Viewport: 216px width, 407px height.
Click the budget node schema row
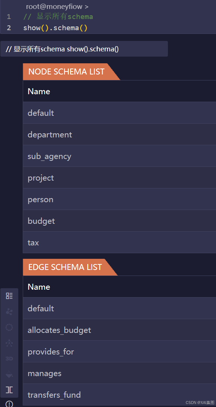click(x=120, y=221)
